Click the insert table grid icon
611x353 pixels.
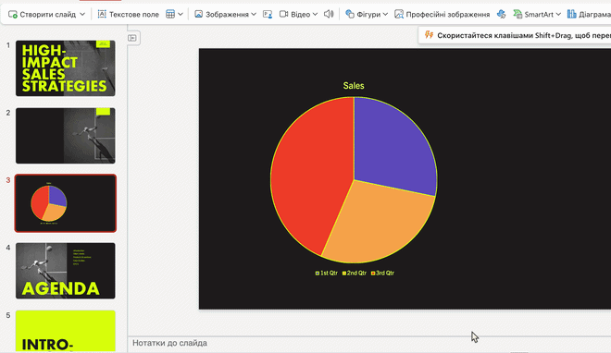point(170,15)
